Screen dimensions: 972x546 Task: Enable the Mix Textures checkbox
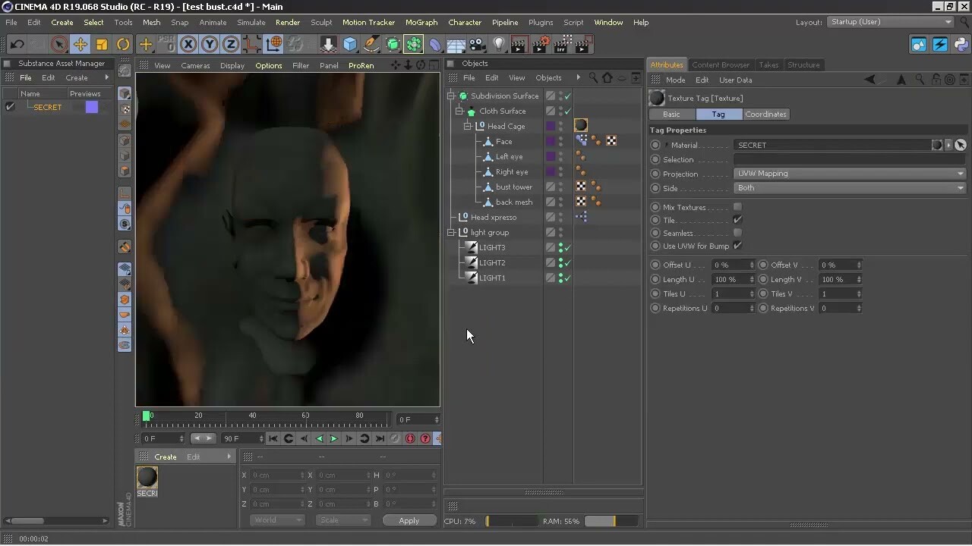pyautogui.click(x=736, y=206)
